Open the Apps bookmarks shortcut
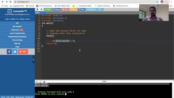This screenshot has width=174, height=98. (x=5, y=6)
